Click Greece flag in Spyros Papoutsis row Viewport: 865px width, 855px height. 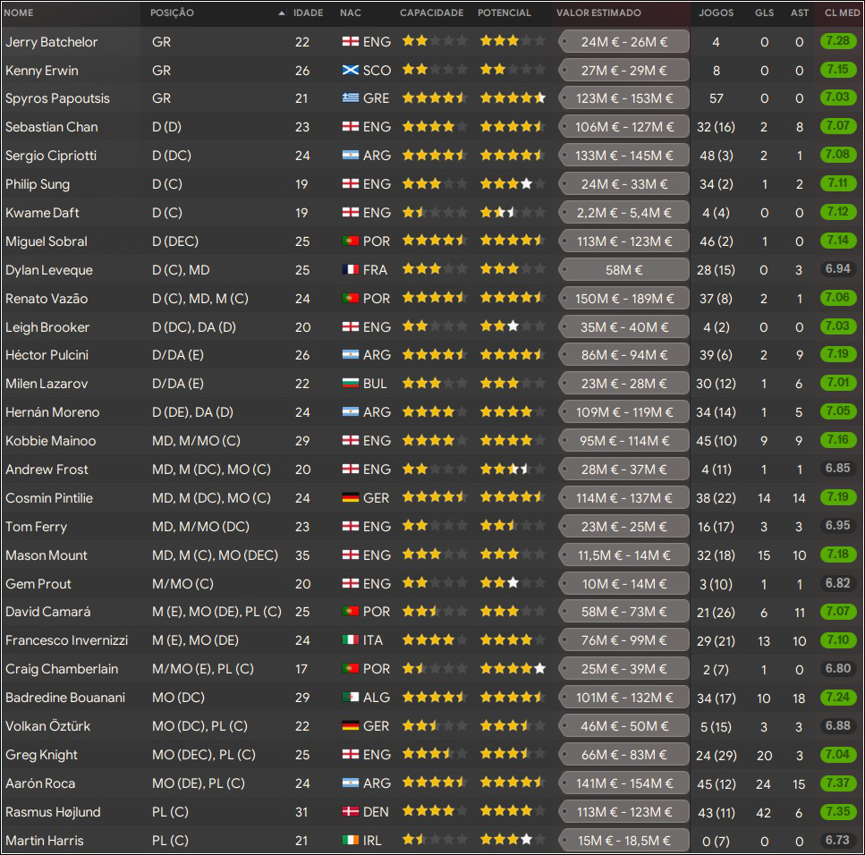coord(351,97)
